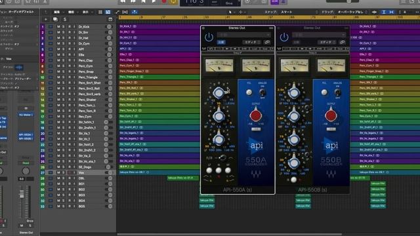Mute the Dr_Kick track
Viewport: 420px width, 236px height.
coord(58,27)
